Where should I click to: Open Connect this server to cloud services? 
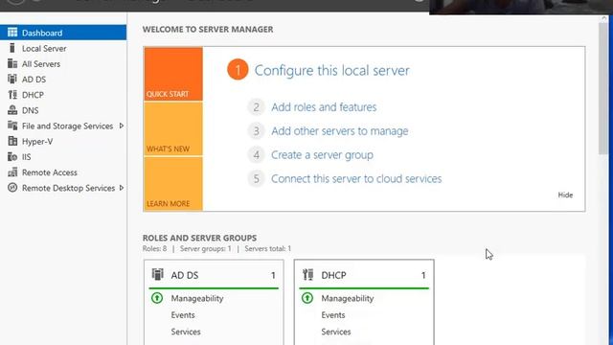pyautogui.click(x=356, y=179)
